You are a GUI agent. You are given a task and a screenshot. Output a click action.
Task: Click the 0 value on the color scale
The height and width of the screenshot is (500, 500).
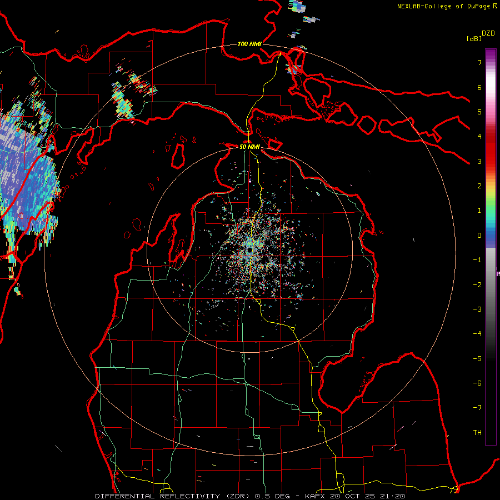479,236
